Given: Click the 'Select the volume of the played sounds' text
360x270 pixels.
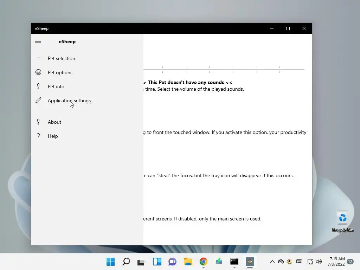Looking at the screenshot, I should point(200,89).
